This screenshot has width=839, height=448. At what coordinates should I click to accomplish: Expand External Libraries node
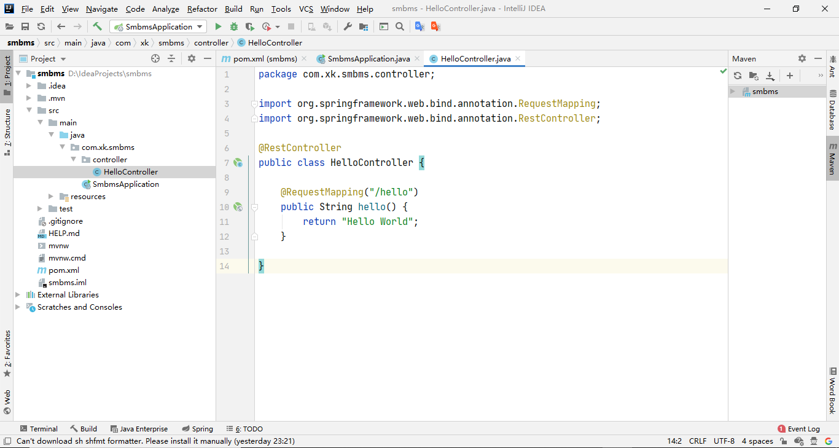pos(18,295)
